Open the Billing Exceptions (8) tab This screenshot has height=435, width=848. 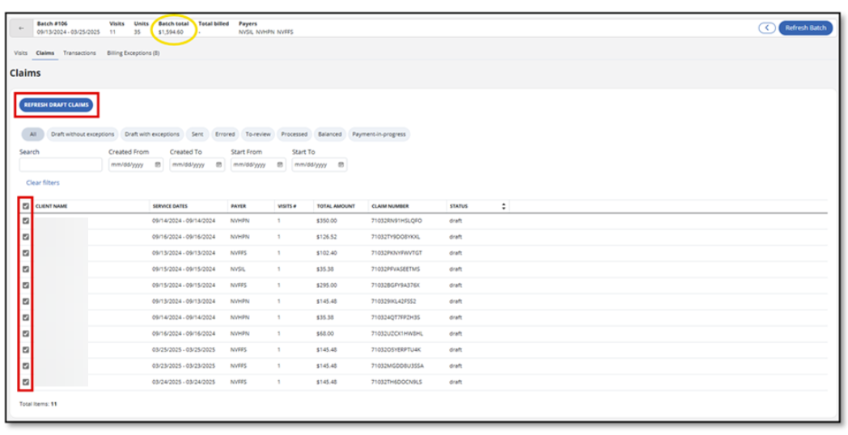click(x=133, y=53)
